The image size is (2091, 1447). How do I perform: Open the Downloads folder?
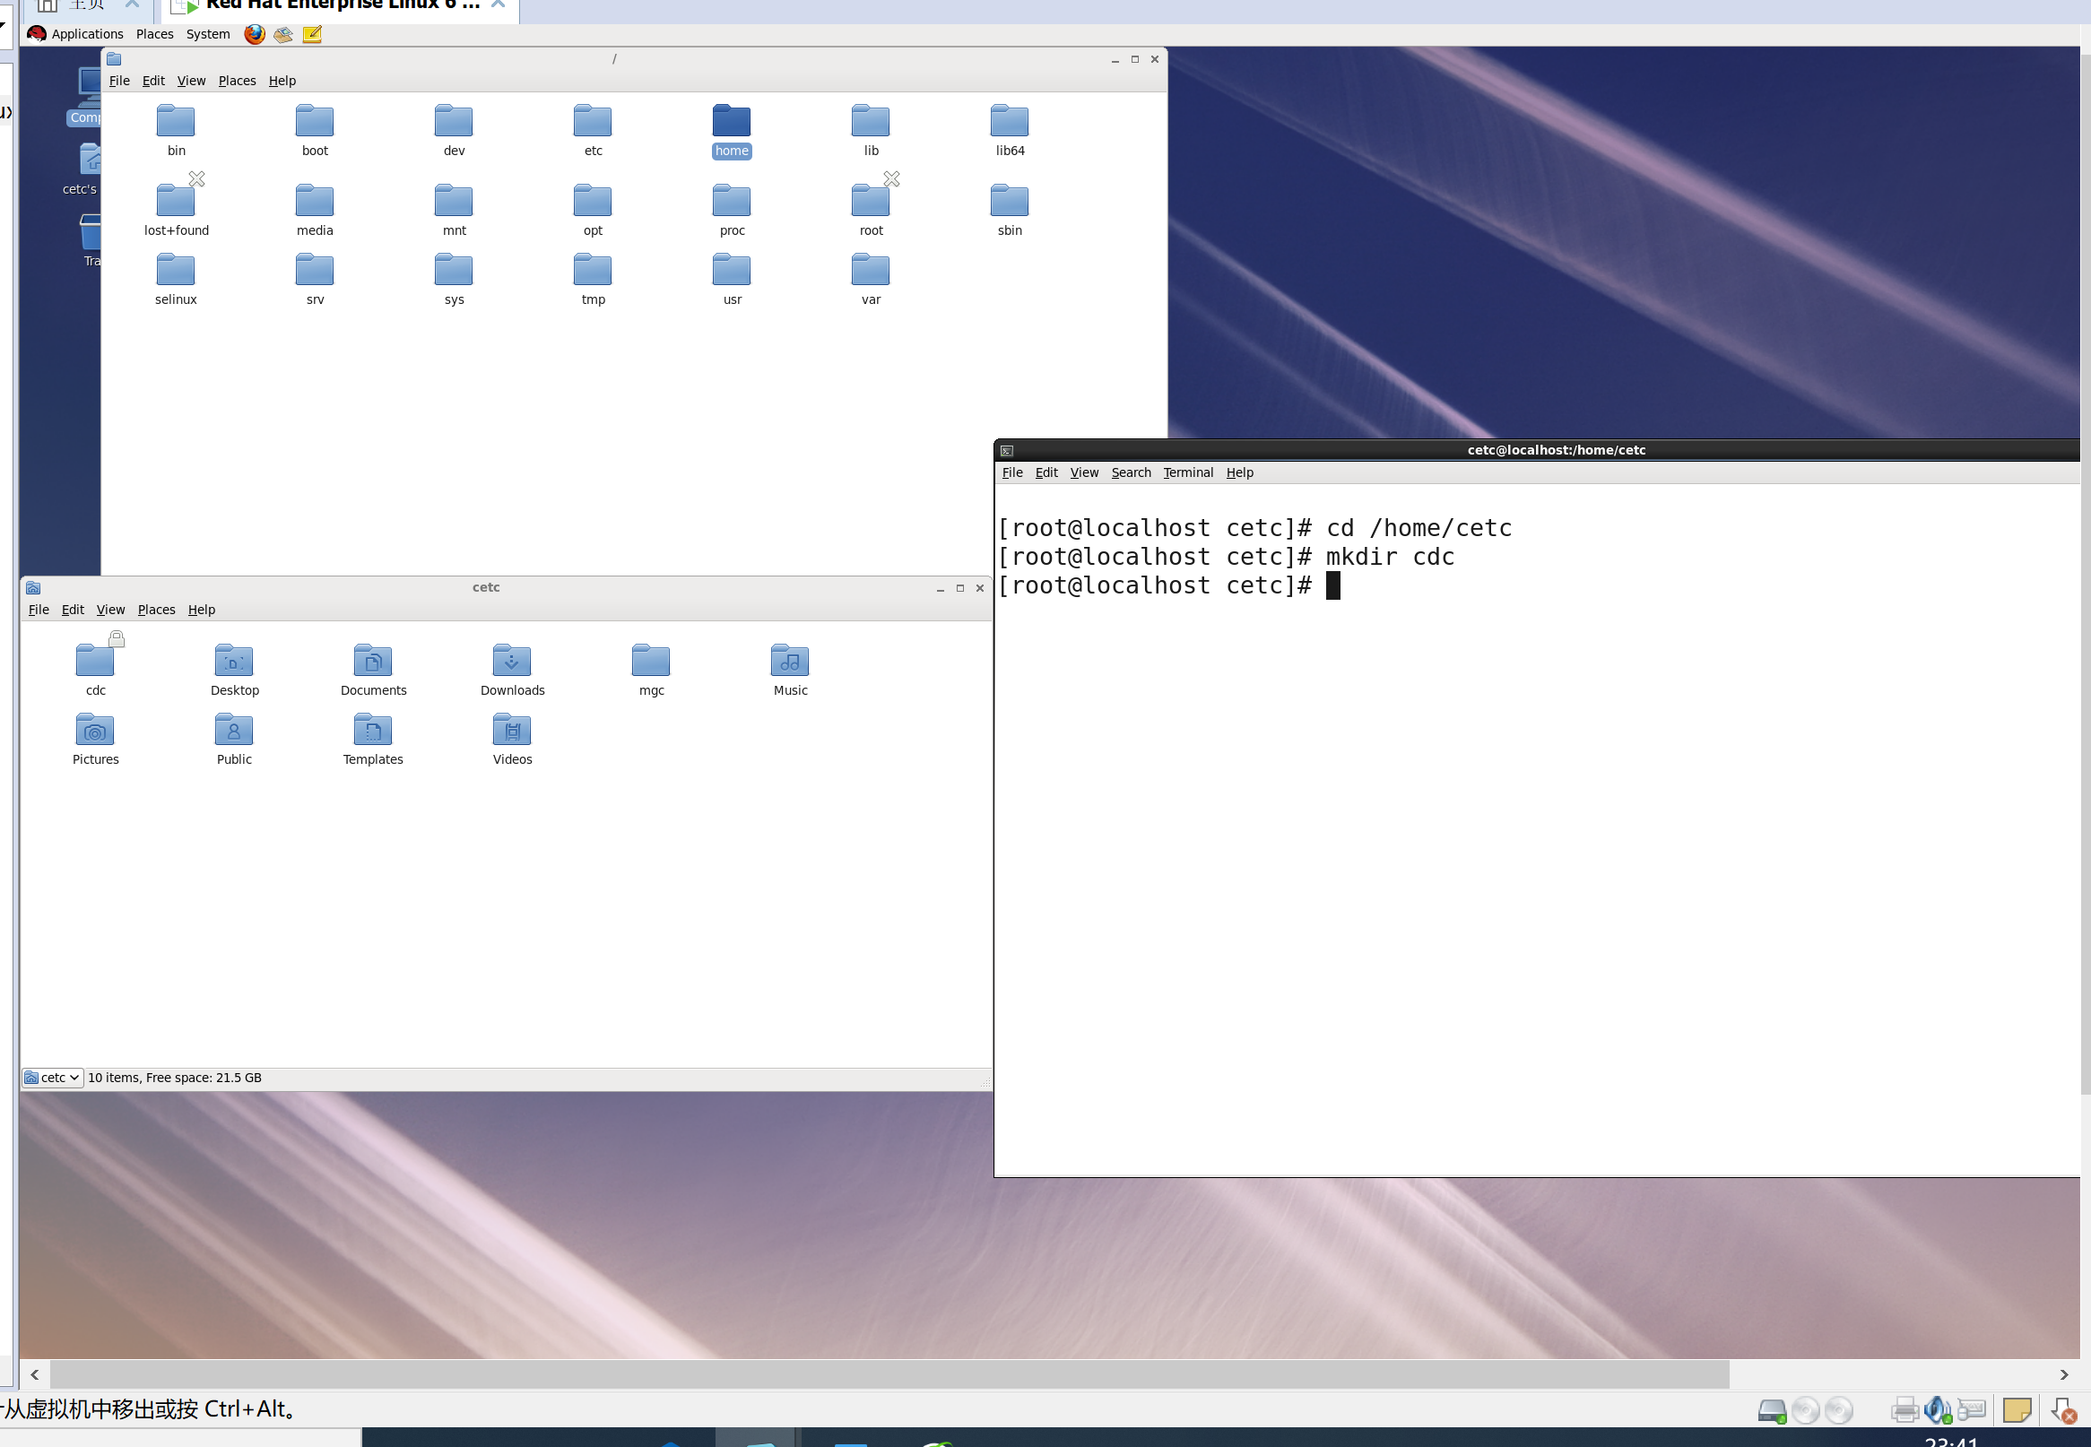(x=511, y=661)
